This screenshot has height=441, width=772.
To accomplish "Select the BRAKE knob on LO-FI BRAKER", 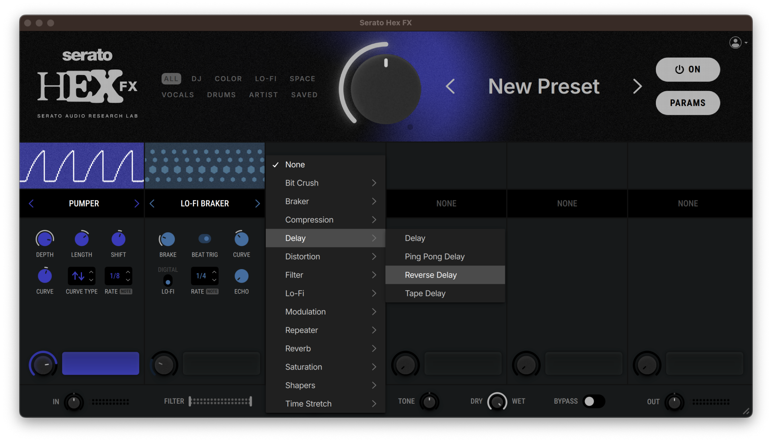I will coord(168,238).
